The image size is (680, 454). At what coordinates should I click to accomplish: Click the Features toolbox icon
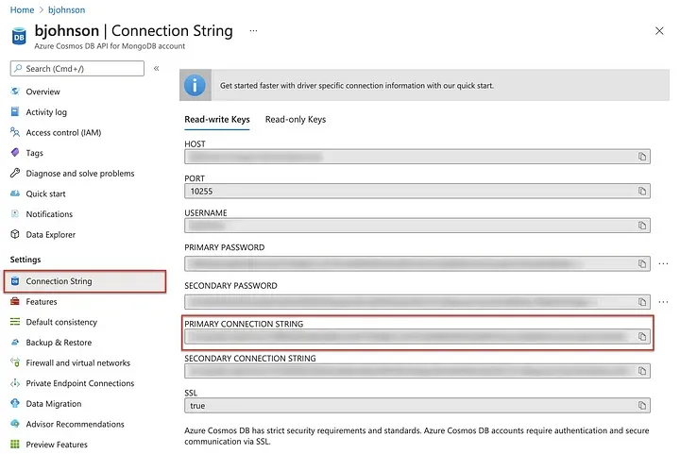click(15, 301)
